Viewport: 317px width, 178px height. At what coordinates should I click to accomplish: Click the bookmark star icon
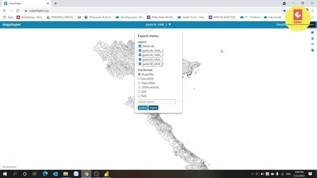click(284, 11)
